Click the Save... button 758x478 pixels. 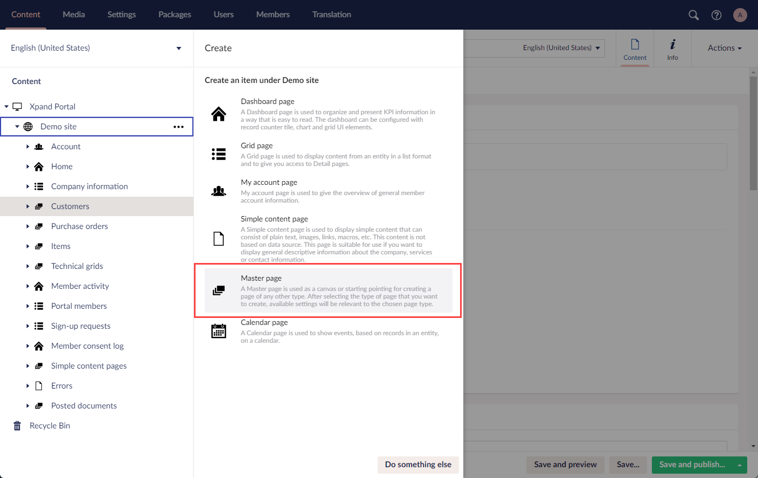click(x=628, y=465)
